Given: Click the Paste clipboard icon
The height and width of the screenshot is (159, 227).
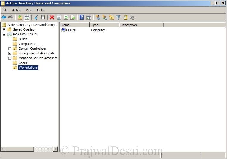Looking at the screenshot, I should [43, 18].
